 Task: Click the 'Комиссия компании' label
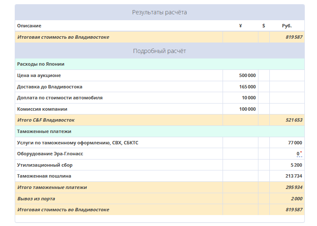tap(42, 109)
